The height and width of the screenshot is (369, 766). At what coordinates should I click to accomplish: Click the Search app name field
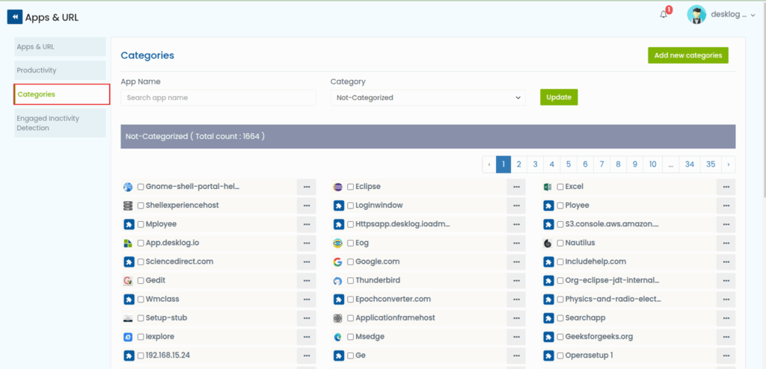tap(218, 98)
